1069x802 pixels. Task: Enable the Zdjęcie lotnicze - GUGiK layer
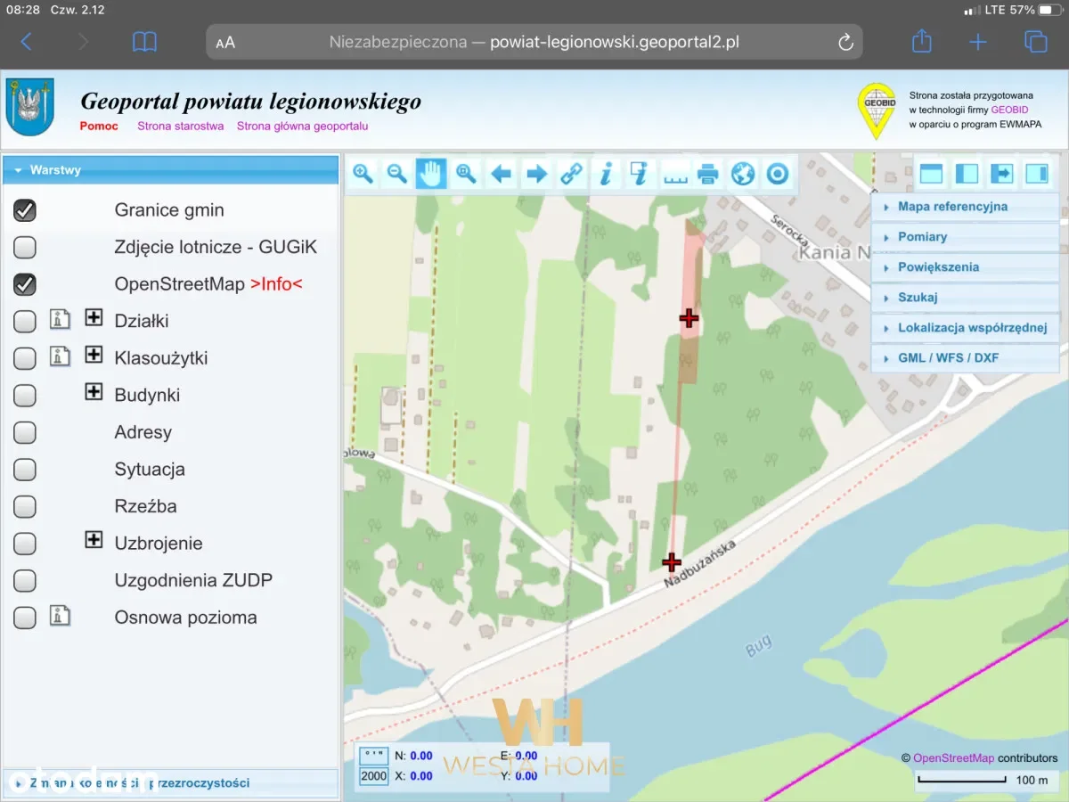point(25,247)
